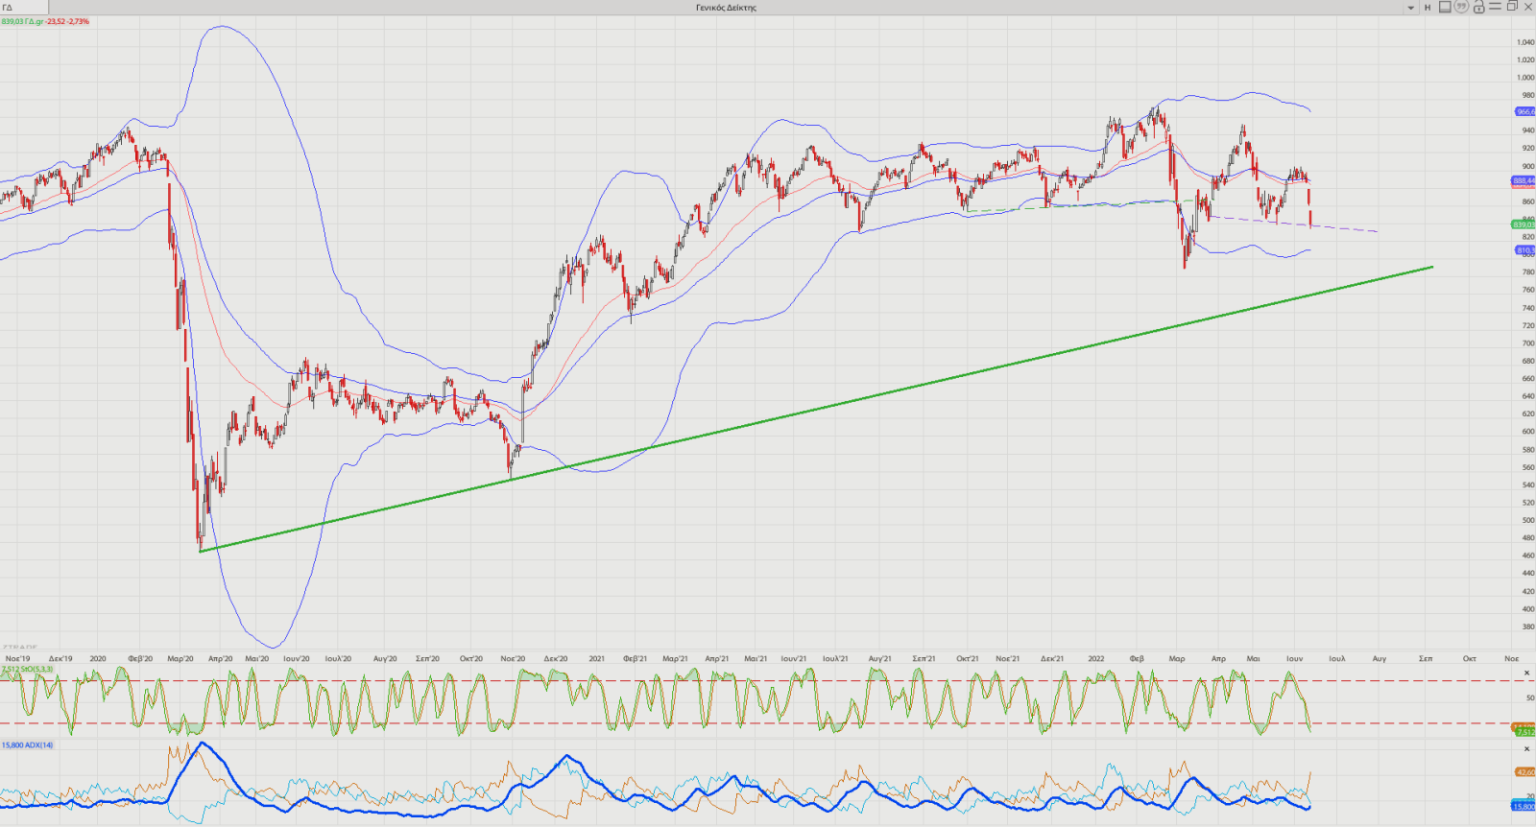
Task: Click the orange 42,66 ADX value tag
Action: (1524, 771)
